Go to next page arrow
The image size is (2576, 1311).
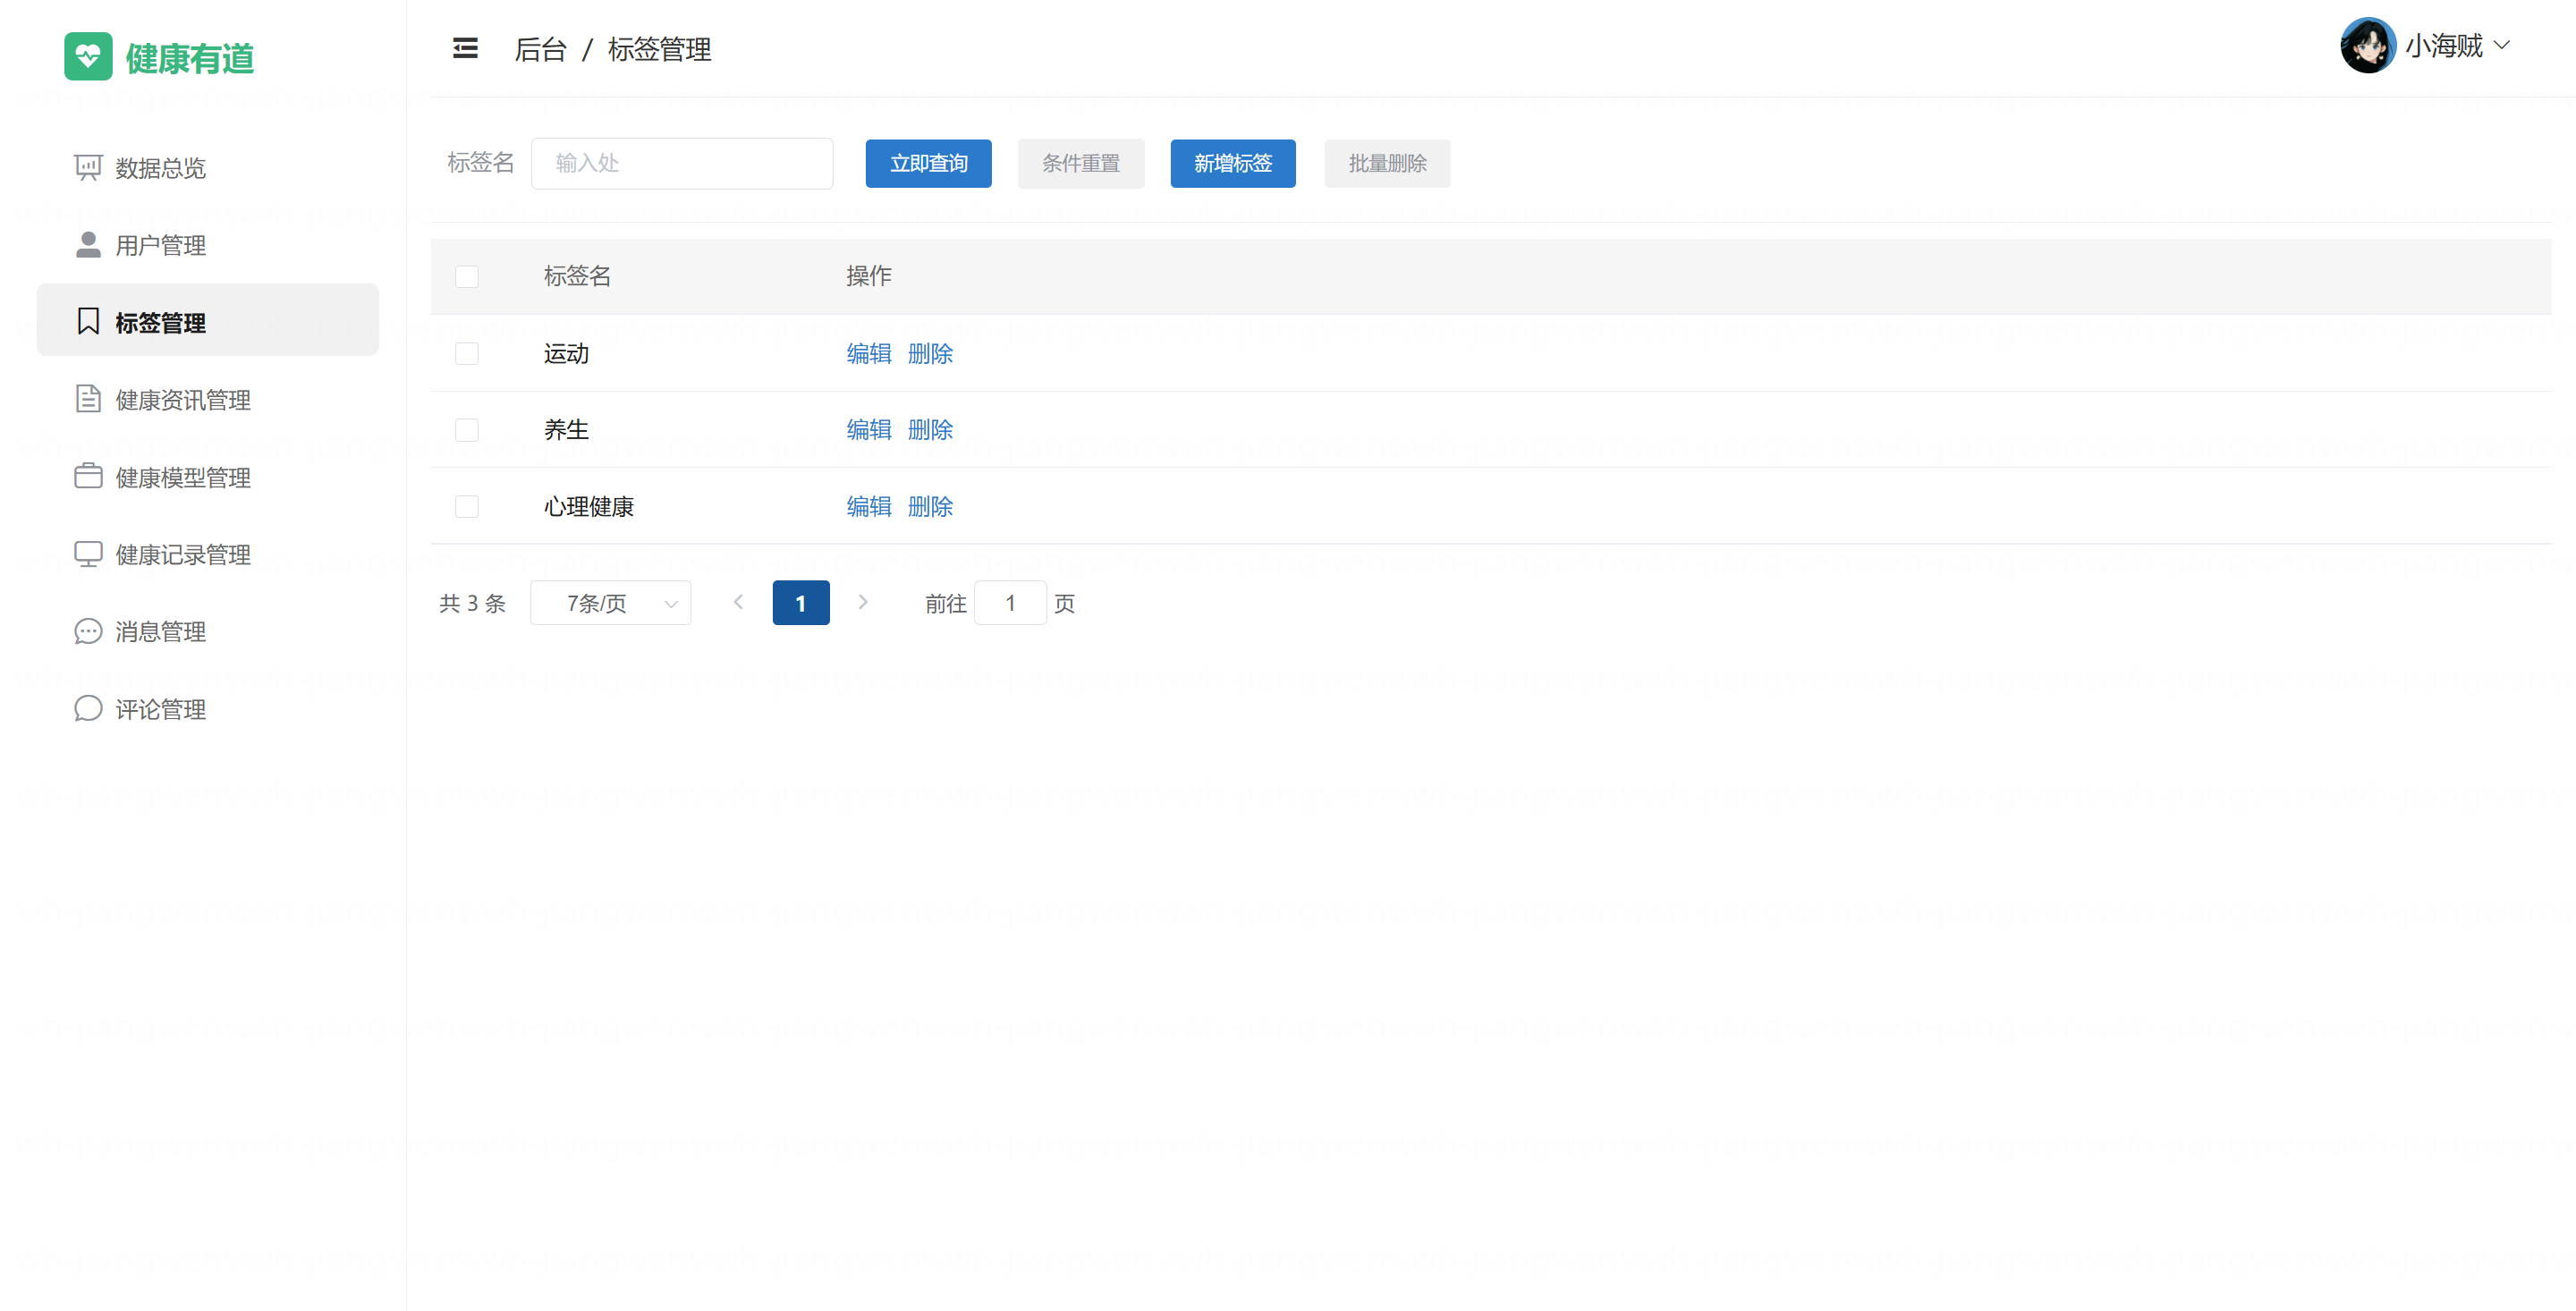[x=863, y=602]
